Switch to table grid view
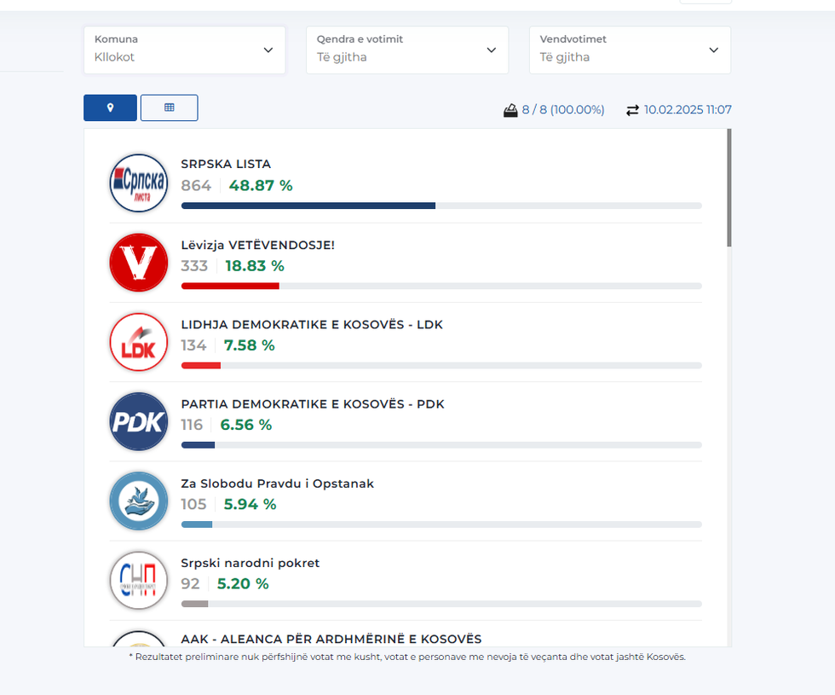Screen dimensions: 835x695 (x=169, y=108)
